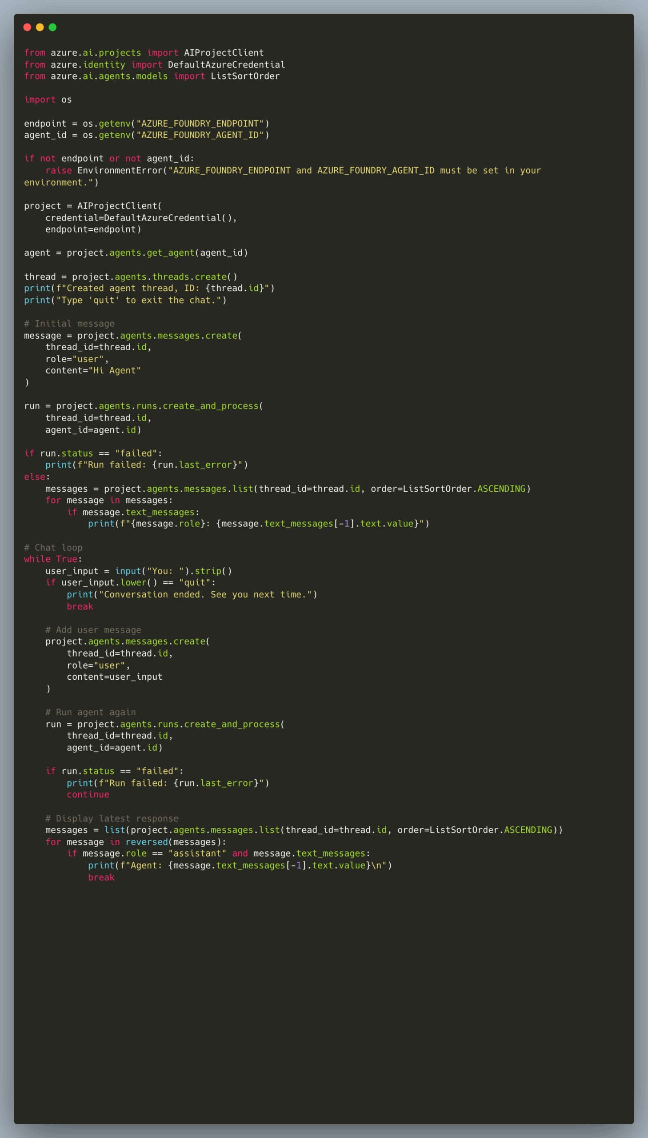Click the '# Initial message' comment
Screen dimensions: 648x1138
[69, 324]
